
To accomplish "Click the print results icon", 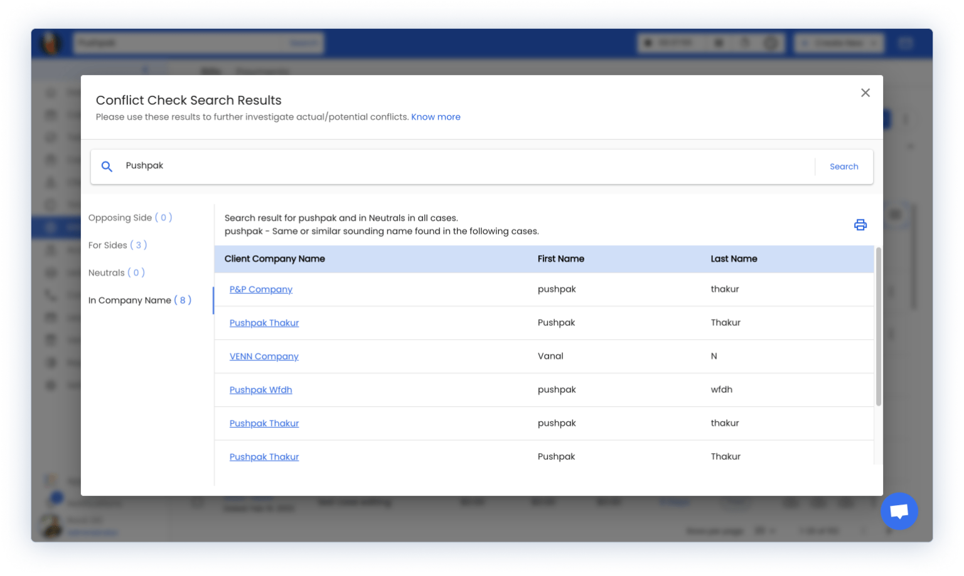I will [x=860, y=225].
